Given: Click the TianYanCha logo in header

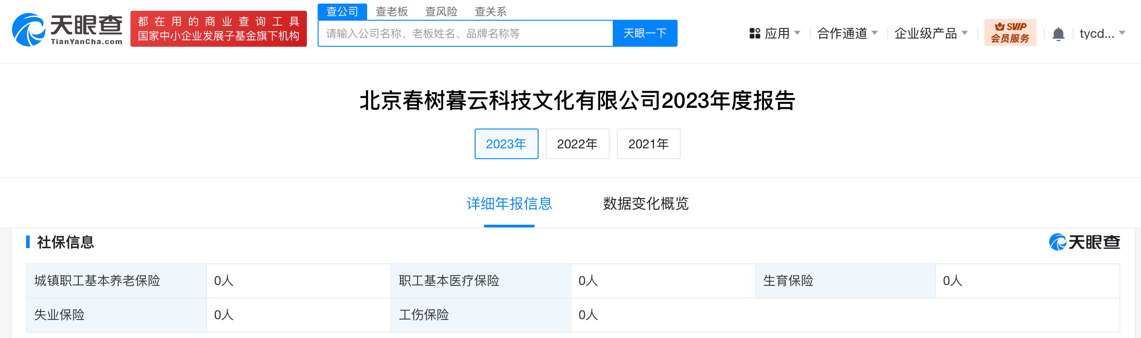Looking at the screenshot, I should click(67, 30).
